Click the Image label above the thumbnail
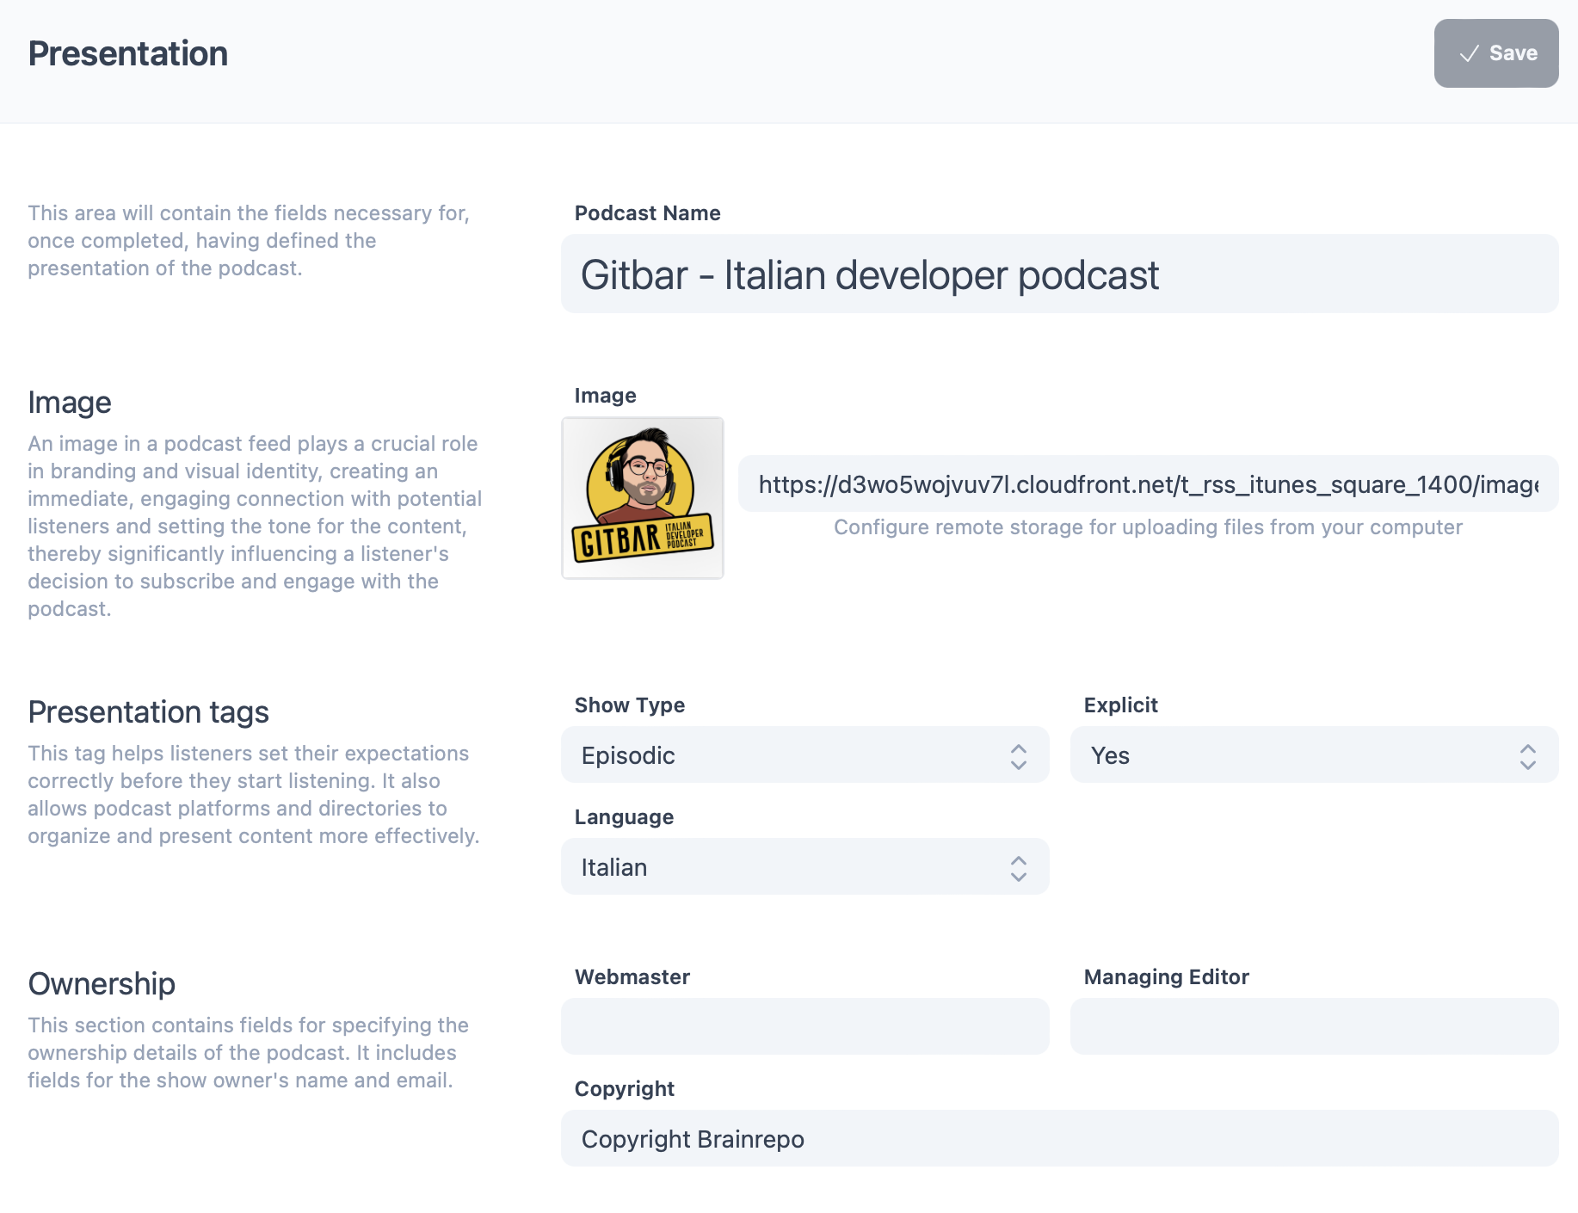The image size is (1578, 1213). pos(605,396)
